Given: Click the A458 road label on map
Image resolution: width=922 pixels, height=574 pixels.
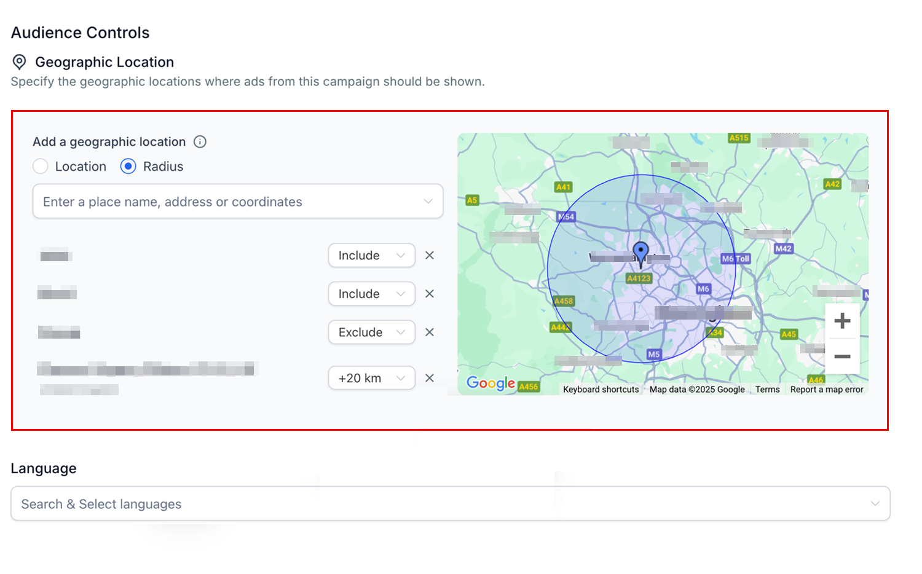Looking at the screenshot, I should coord(564,301).
